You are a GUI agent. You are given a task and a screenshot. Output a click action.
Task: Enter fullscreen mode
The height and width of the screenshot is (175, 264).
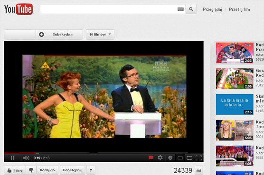tap(199, 158)
